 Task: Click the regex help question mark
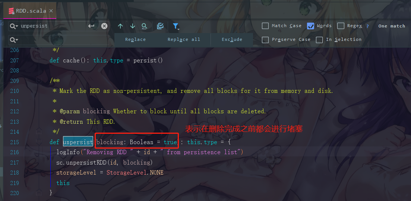(x=367, y=26)
